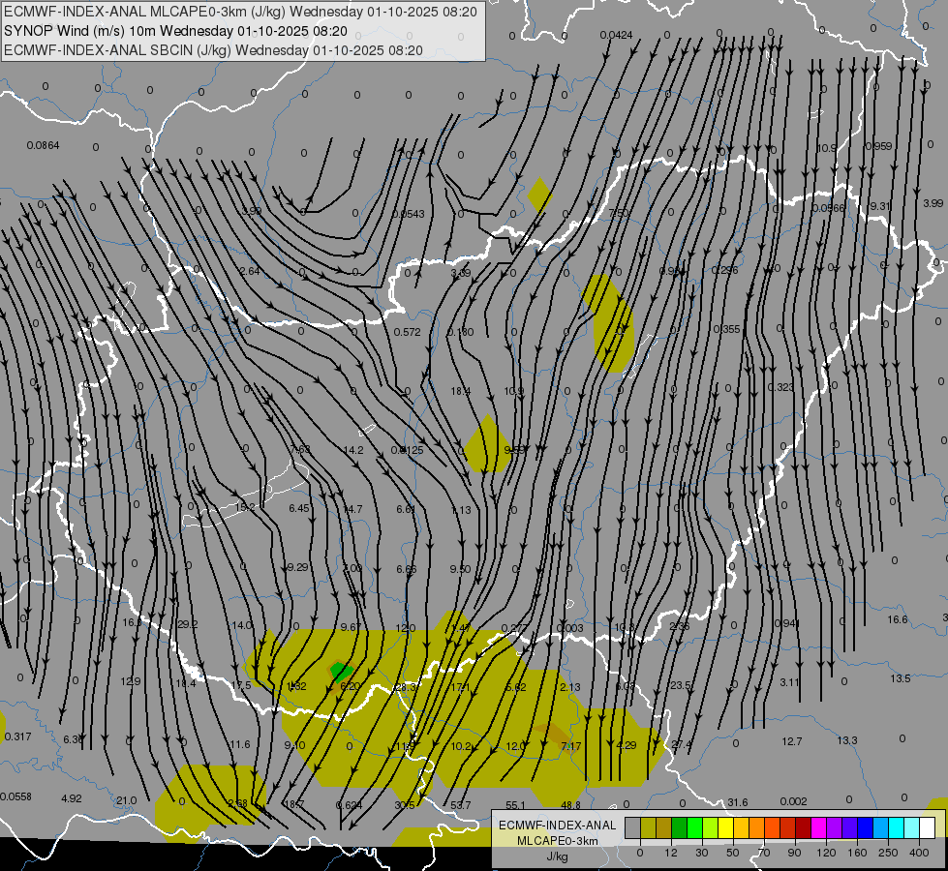The width and height of the screenshot is (948, 871).
Task: Select the white swatch ending the legend
Action: (927, 827)
